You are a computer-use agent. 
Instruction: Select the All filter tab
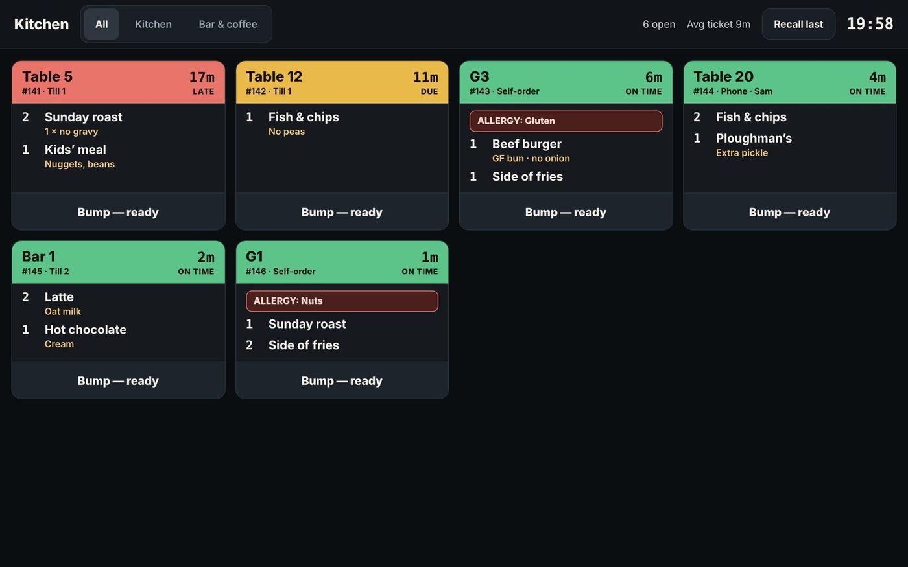pyautogui.click(x=101, y=24)
